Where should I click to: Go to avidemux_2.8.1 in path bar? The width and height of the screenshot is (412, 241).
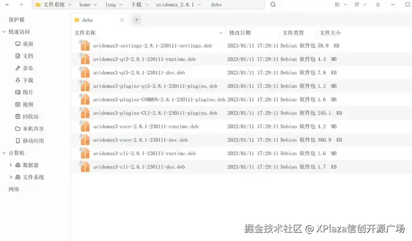(175, 5)
